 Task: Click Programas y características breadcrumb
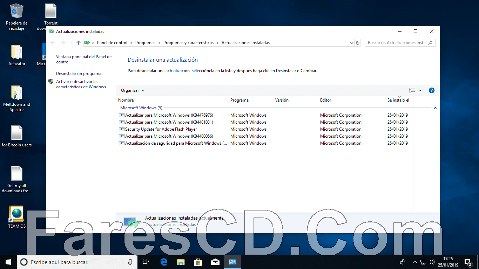pos(188,43)
